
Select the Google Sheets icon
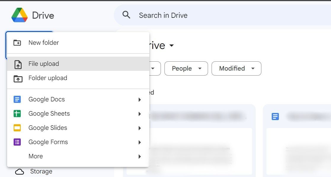(x=17, y=114)
